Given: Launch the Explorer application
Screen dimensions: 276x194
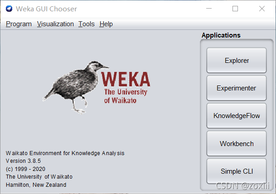Looking at the screenshot, I should [x=237, y=60].
